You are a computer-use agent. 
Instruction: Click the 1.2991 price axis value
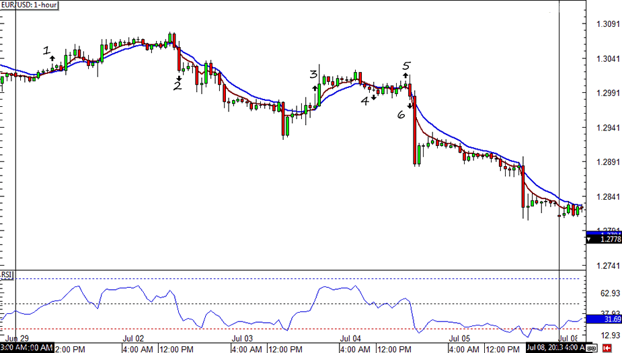(x=608, y=93)
